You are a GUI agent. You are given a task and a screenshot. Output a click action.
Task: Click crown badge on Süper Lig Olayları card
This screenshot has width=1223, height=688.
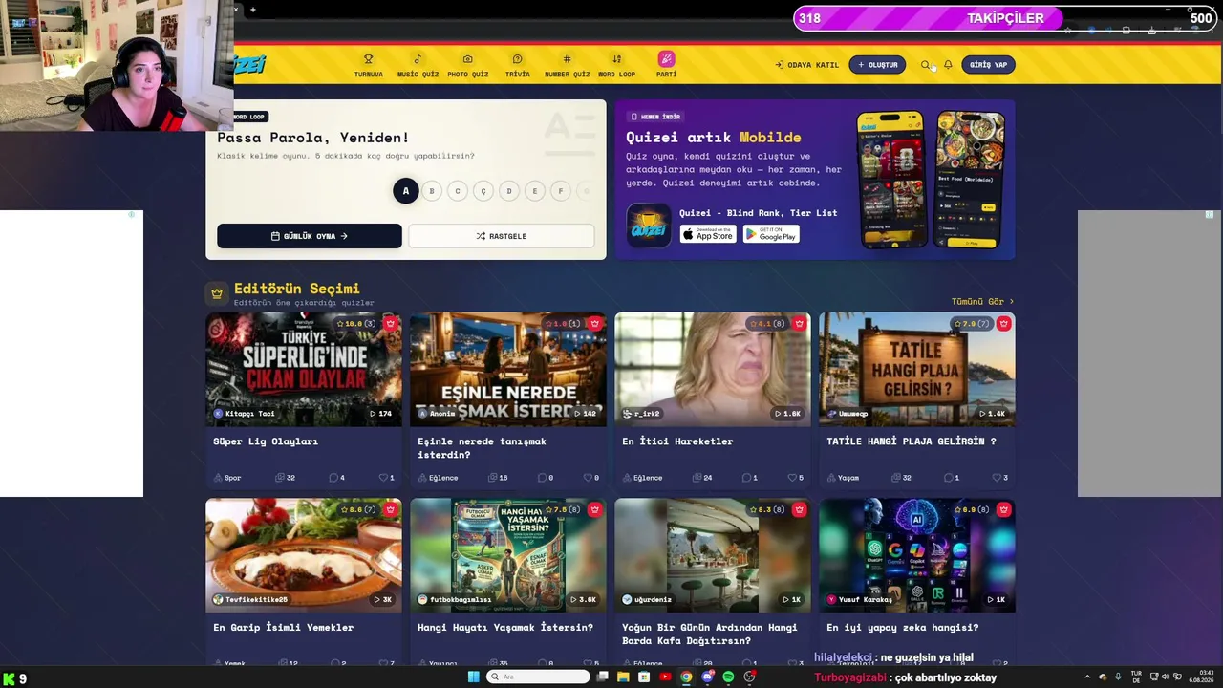[390, 324]
